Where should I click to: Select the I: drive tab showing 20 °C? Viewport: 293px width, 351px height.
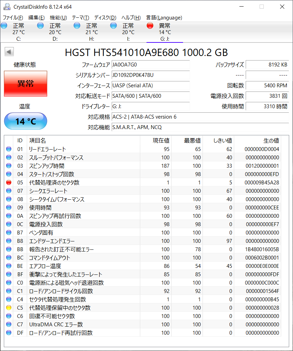point(128,32)
